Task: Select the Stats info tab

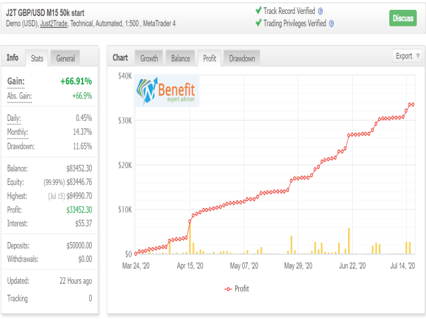Action: (37, 58)
